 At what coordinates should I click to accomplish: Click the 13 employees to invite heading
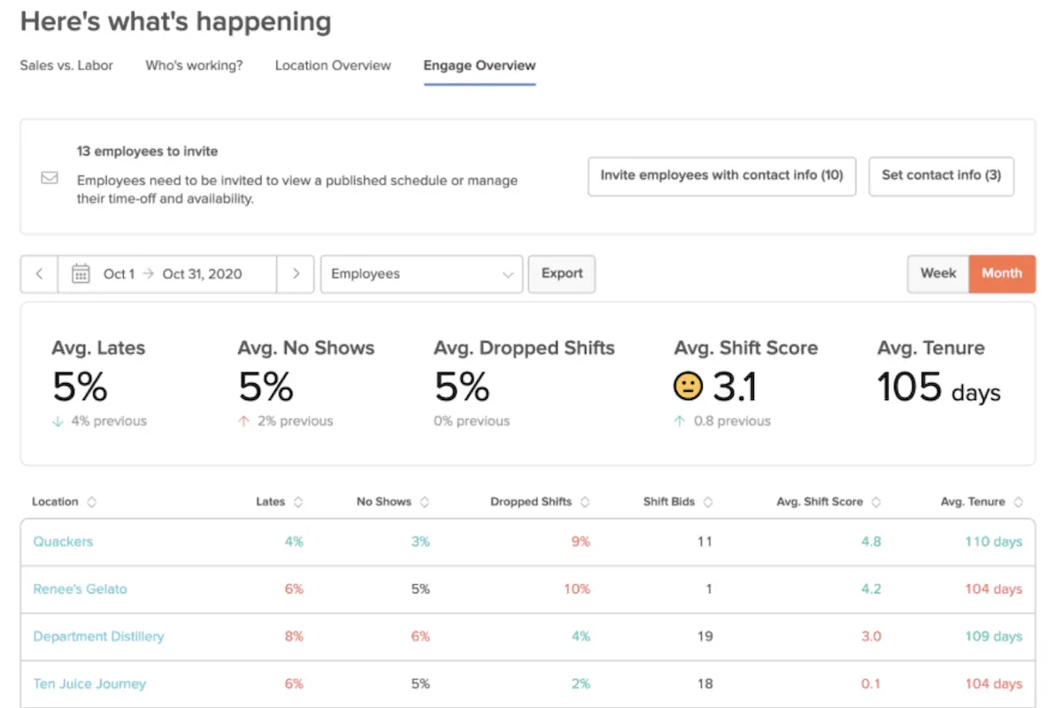pyautogui.click(x=147, y=151)
